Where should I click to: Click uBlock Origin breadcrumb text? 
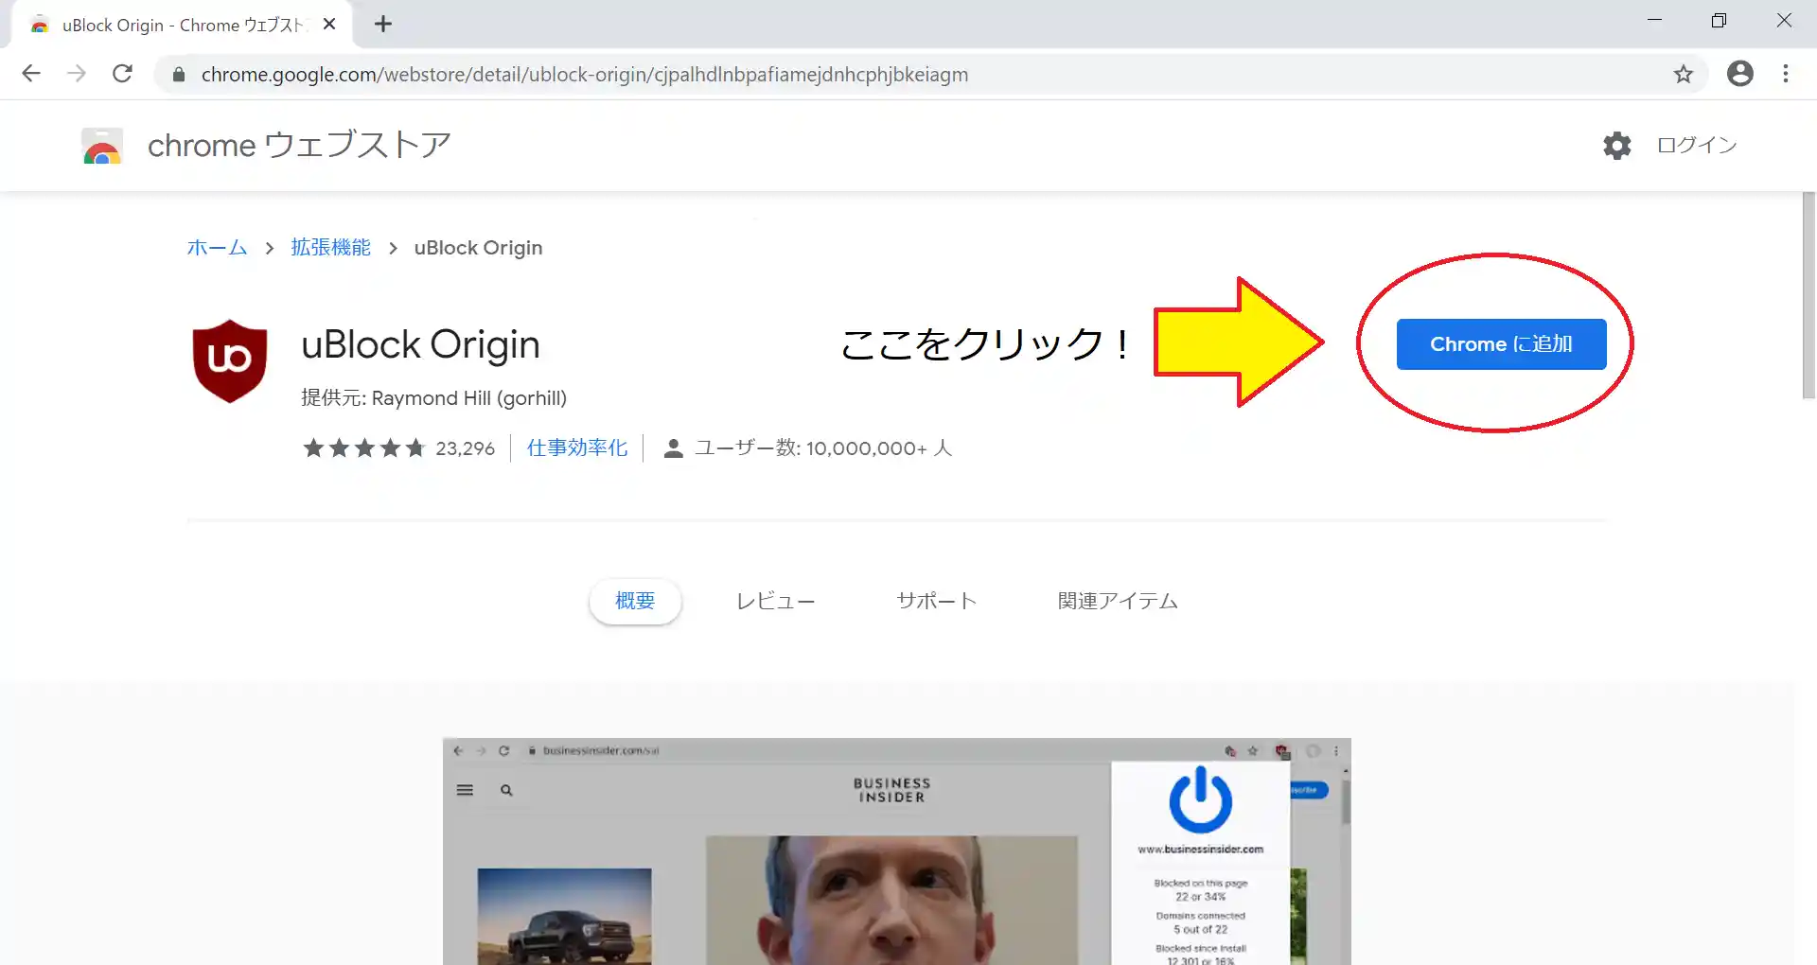tap(478, 248)
